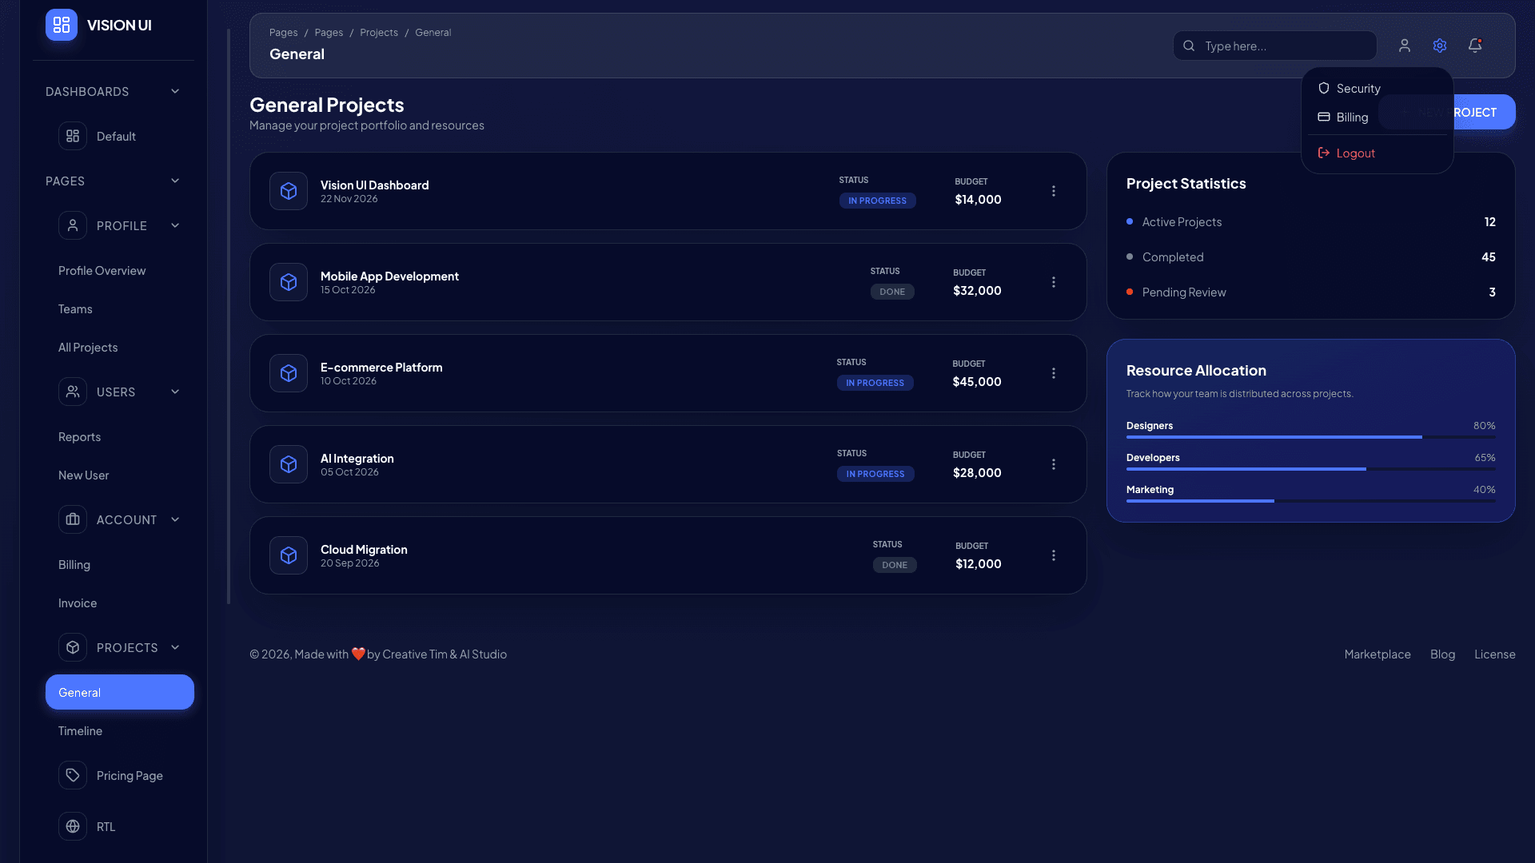
Task: Expand the DASHBOARDS section chevron
Action: (x=174, y=91)
